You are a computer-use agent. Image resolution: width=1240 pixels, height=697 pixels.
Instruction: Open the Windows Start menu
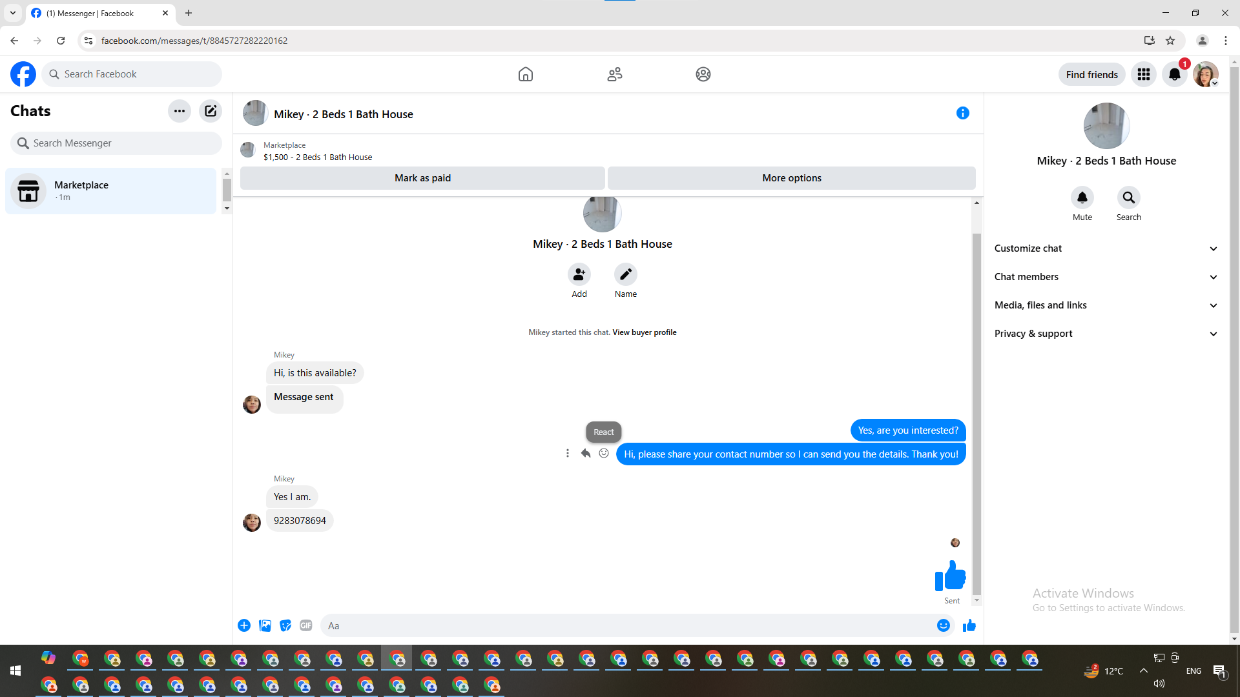coord(15,671)
